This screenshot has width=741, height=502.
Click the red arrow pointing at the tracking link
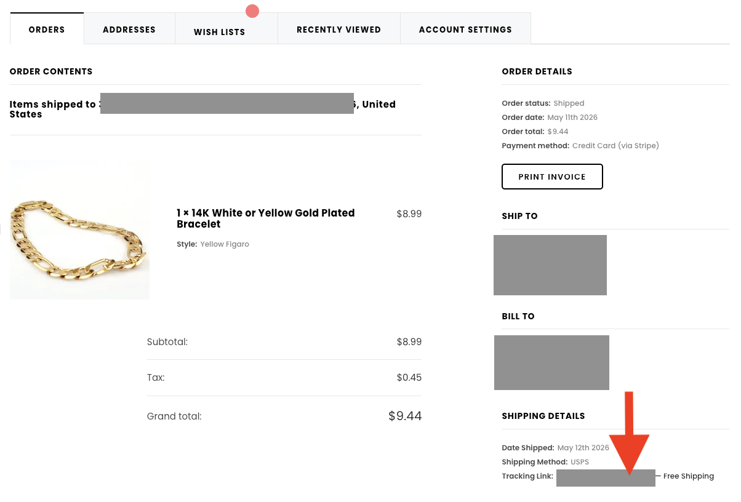coord(629,433)
